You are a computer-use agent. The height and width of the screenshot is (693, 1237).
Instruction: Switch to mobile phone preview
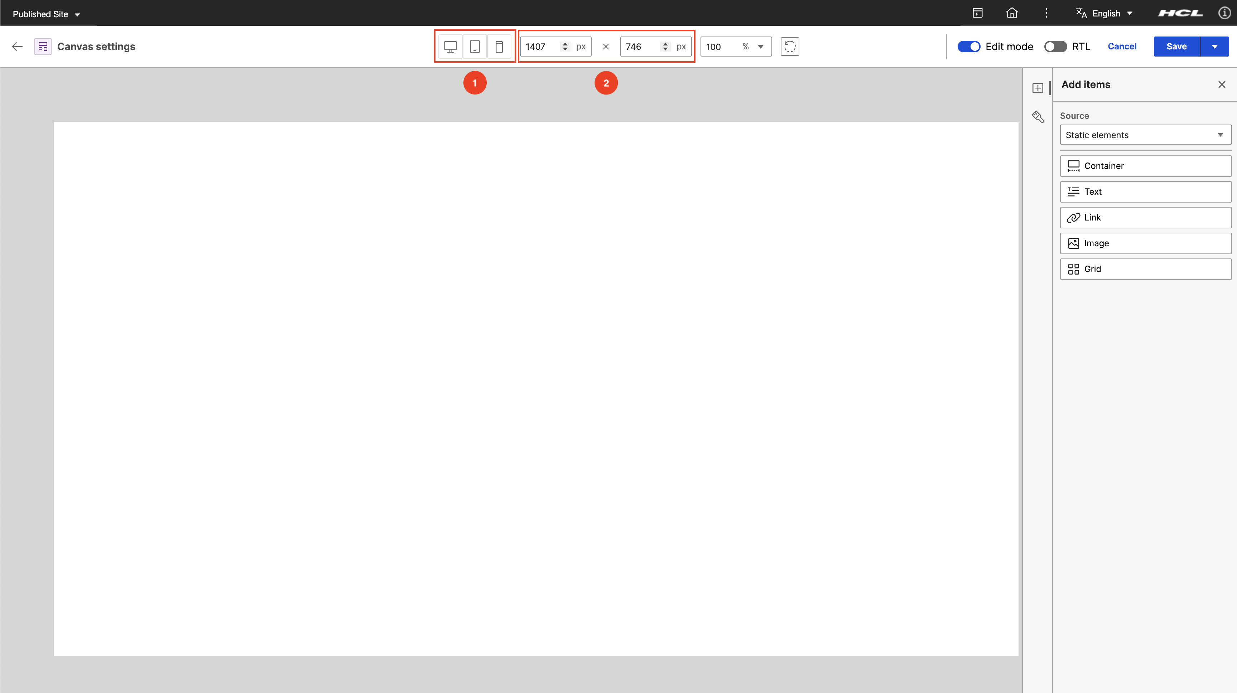click(x=499, y=47)
